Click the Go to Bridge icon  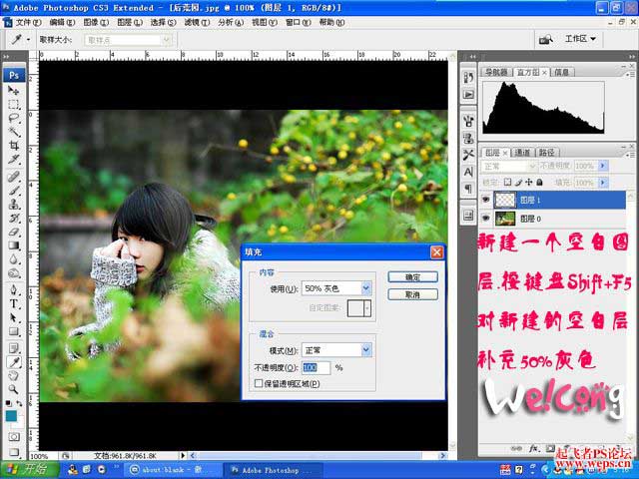(546, 40)
